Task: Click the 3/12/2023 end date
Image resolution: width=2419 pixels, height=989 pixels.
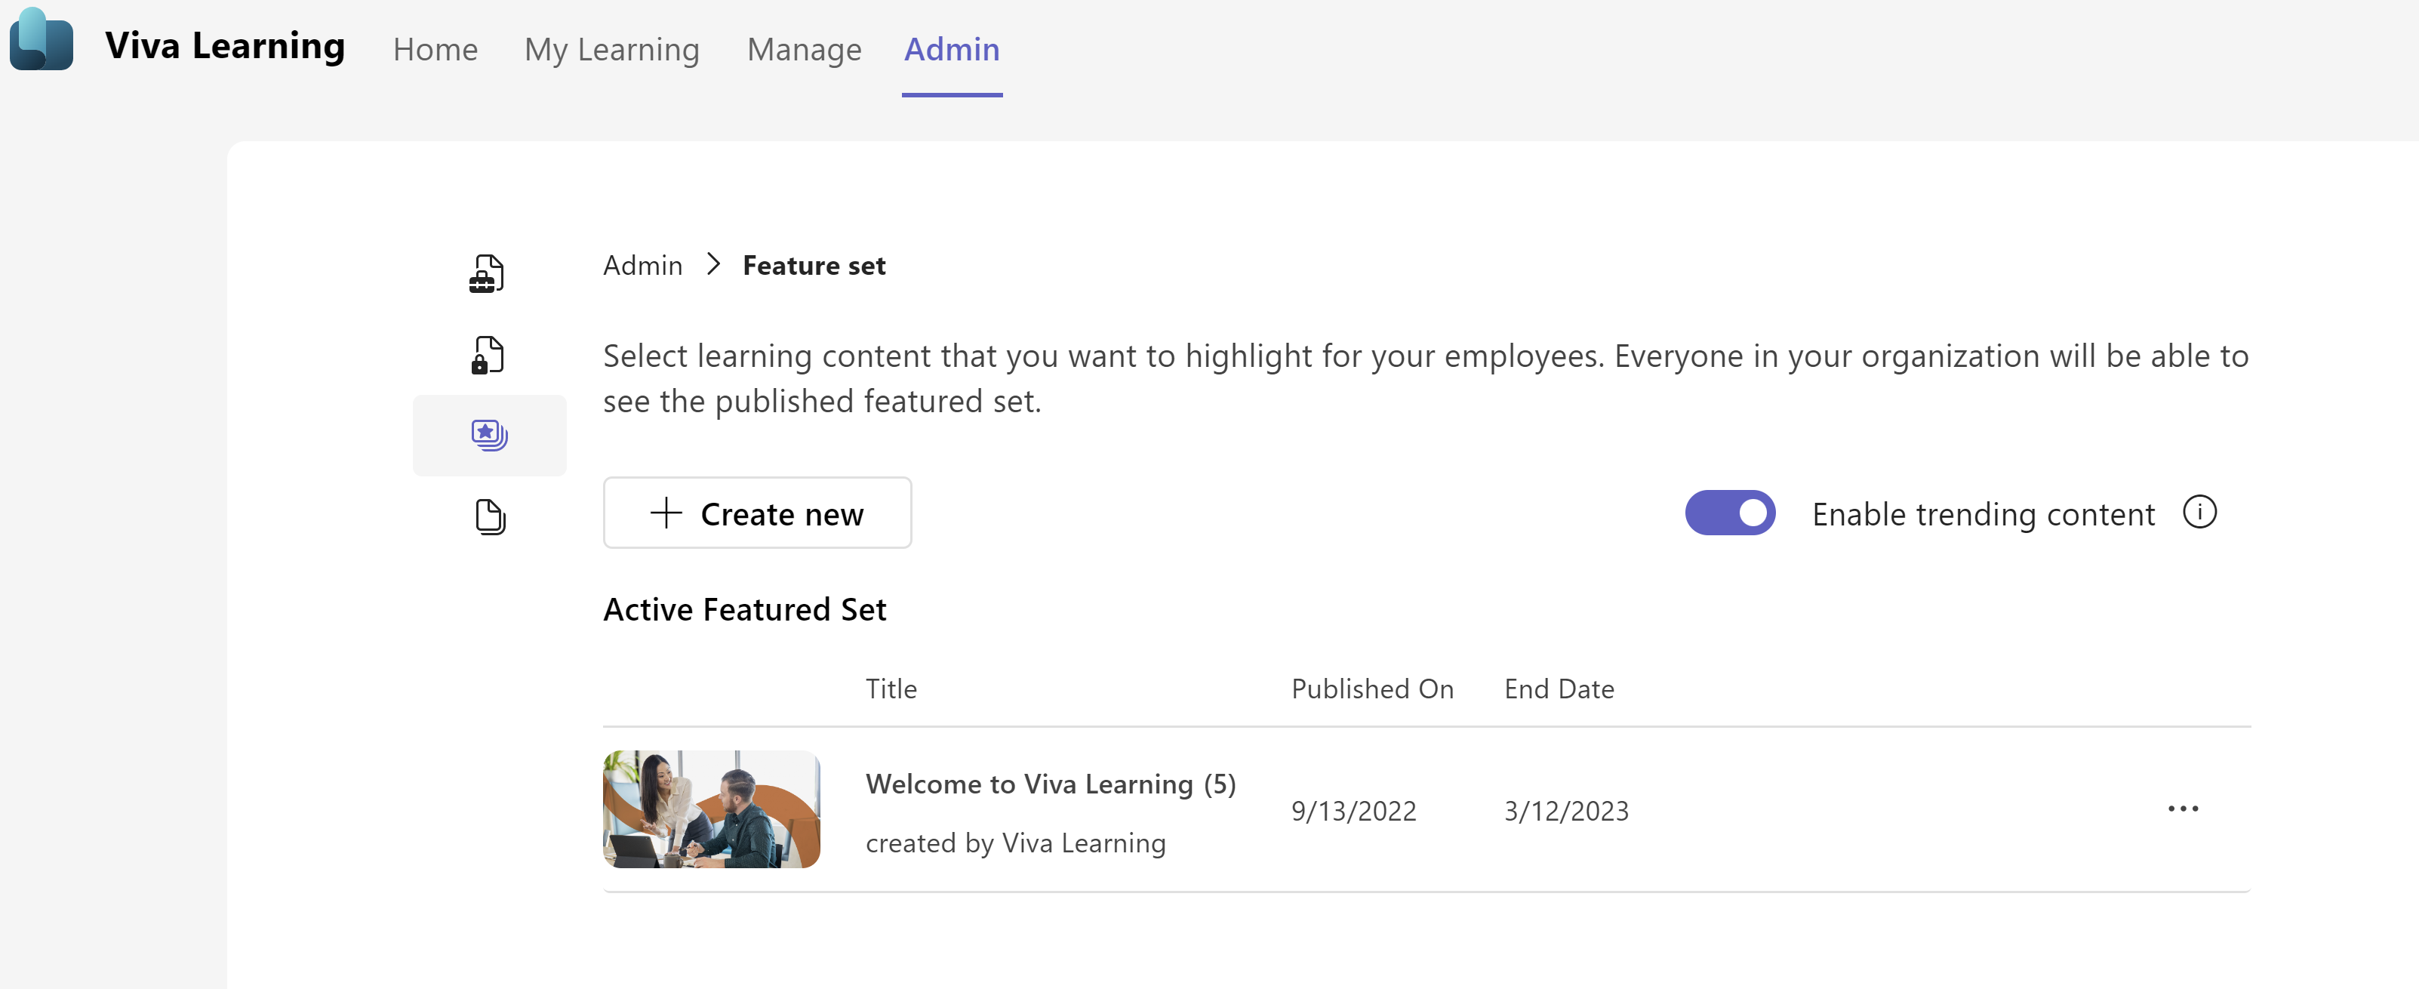Action: point(1566,811)
